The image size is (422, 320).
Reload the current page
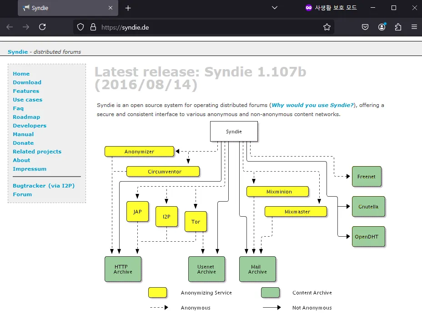pos(42,27)
